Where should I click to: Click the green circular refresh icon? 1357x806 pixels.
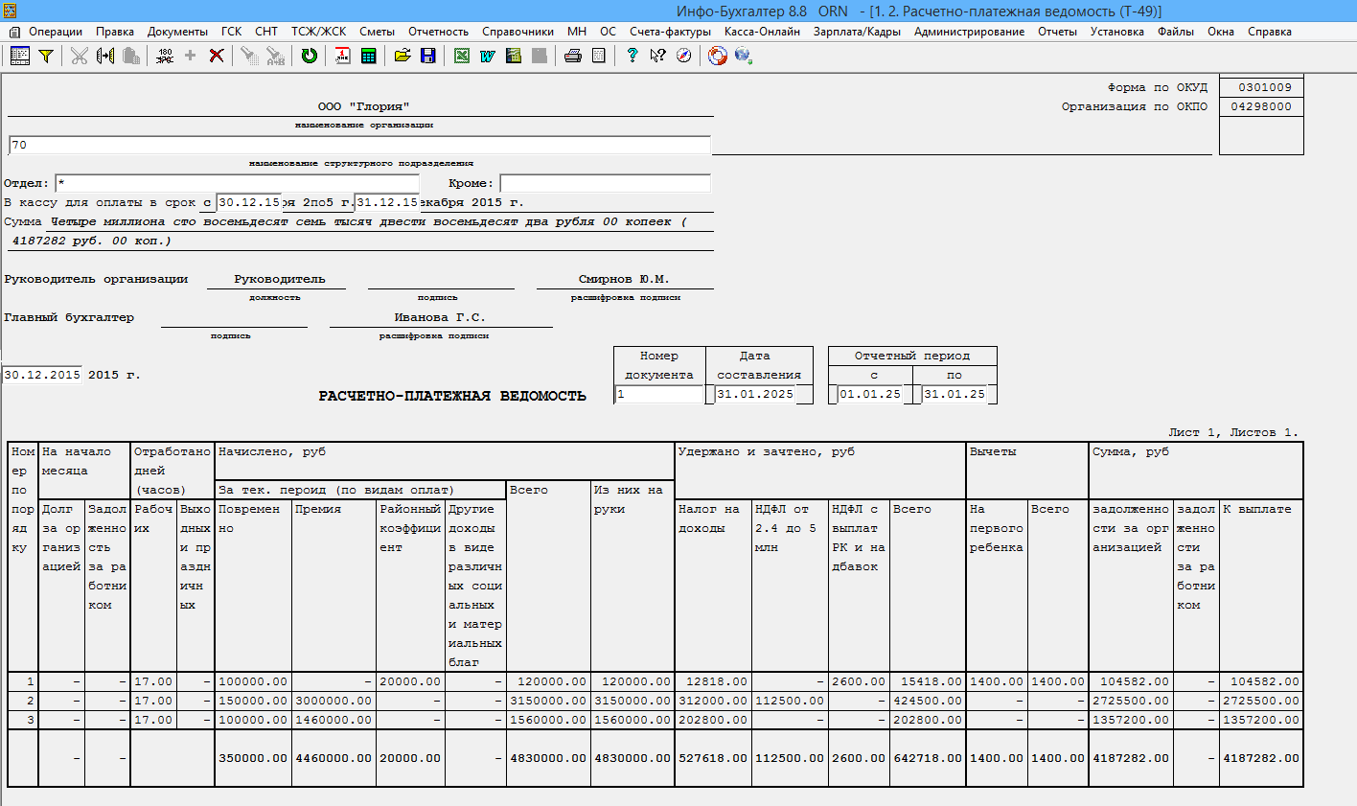point(309,56)
